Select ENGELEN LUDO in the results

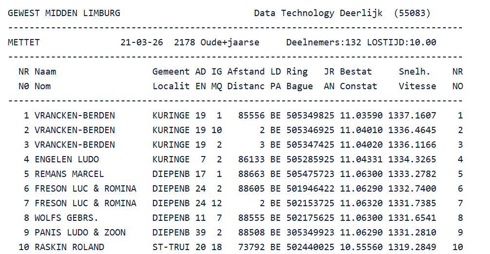[x=67, y=159]
